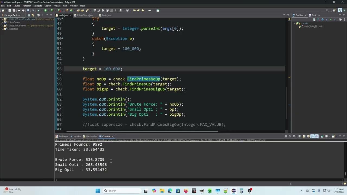The height and width of the screenshot is (195, 347).
Task: Click the Back navigation arrow in toolbar
Action: (143, 10)
